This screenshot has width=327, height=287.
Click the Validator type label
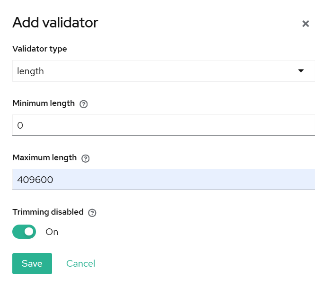(39, 49)
